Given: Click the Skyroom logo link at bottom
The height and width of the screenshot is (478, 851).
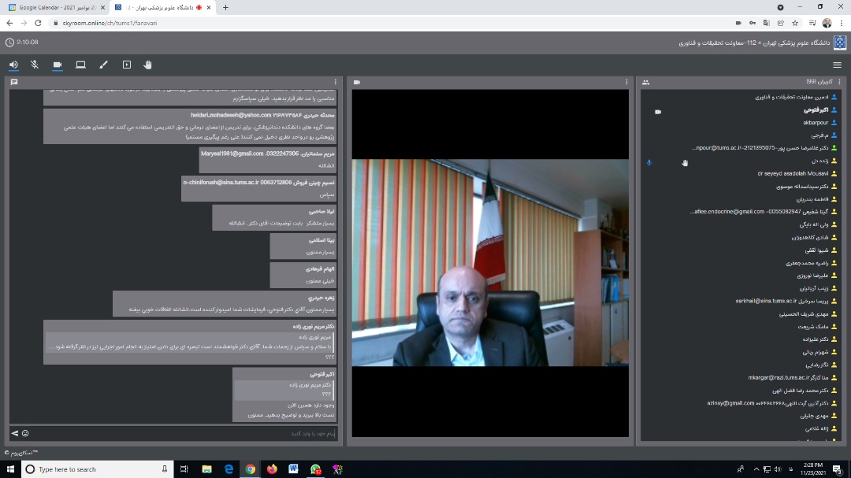Looking at the screenshot, I should tap(21, 453).
